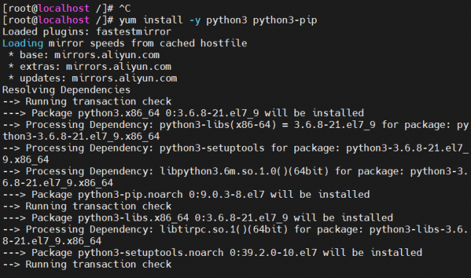Click the ^C prompt line at top
Screen dimensions: 471x278
[66, 8]
